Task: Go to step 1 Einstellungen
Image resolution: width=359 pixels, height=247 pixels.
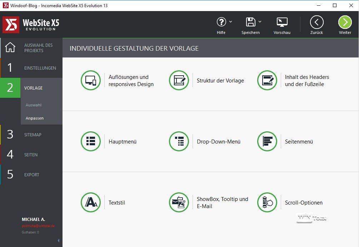Action: click(x=31, y=68)
